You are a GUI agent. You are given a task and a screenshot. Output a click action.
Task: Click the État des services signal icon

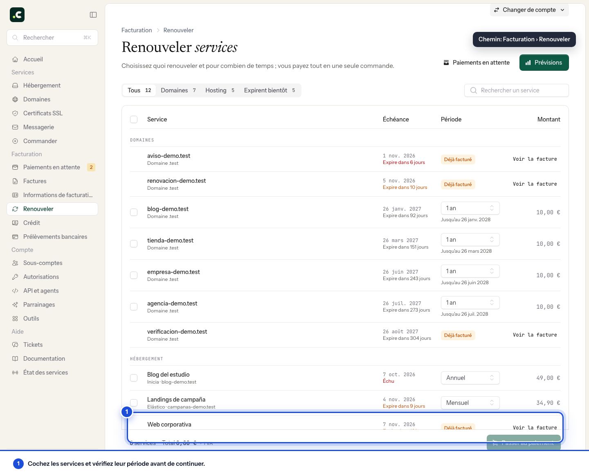[x=15, y=373]
